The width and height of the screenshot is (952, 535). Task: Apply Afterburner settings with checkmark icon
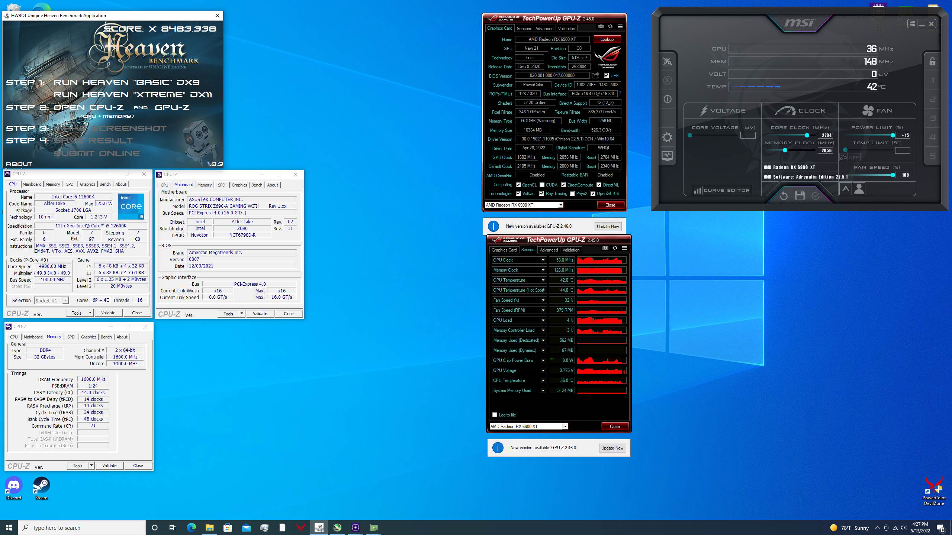click(816, 195)
